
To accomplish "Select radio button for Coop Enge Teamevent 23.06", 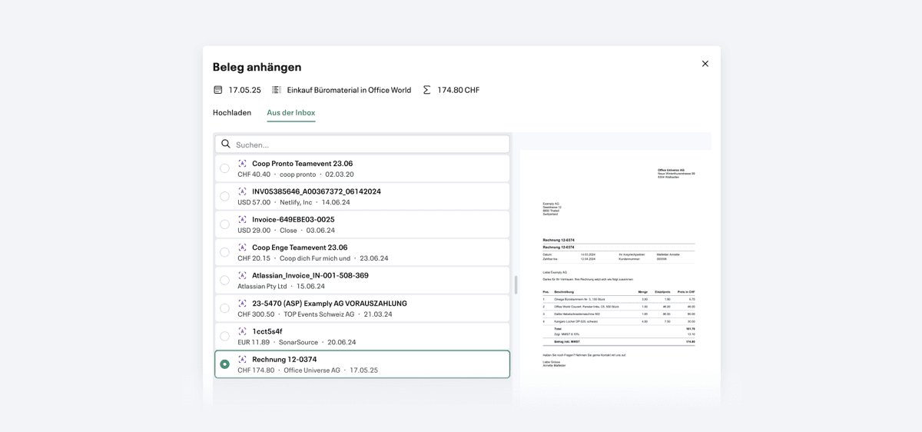I will tap(224, 252).
